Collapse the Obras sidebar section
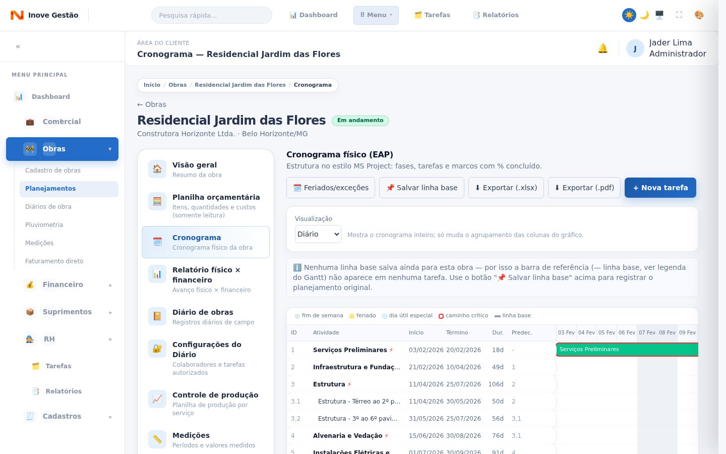 tap(62, 149)
